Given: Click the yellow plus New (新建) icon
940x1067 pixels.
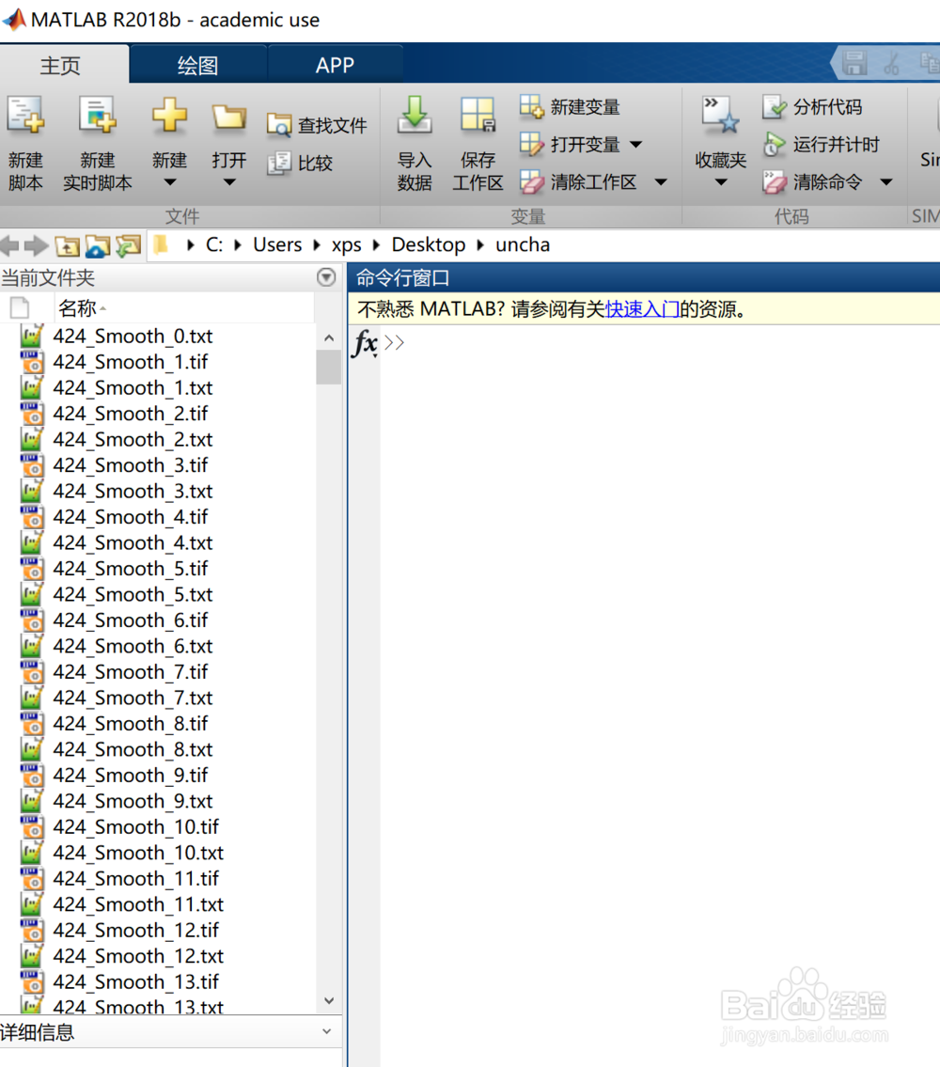Looking at the screenshot, I should (x=169, y=115).
